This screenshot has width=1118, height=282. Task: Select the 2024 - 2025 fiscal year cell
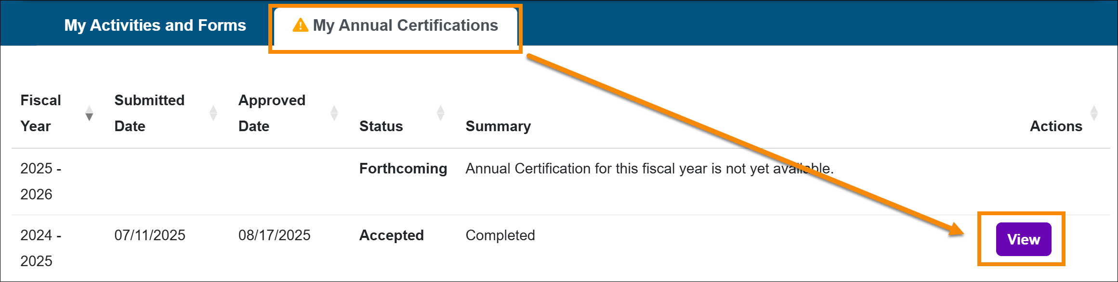pos(41,248)
